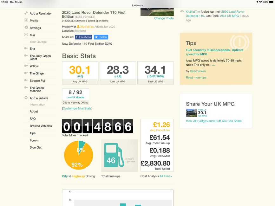
Task: Select the Ena vehicle in Your Garage
Action: 32,49
